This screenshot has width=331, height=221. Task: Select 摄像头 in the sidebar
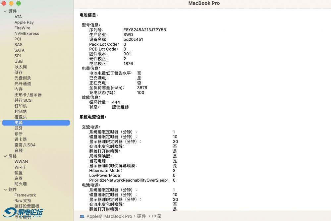tap(21, 117)
